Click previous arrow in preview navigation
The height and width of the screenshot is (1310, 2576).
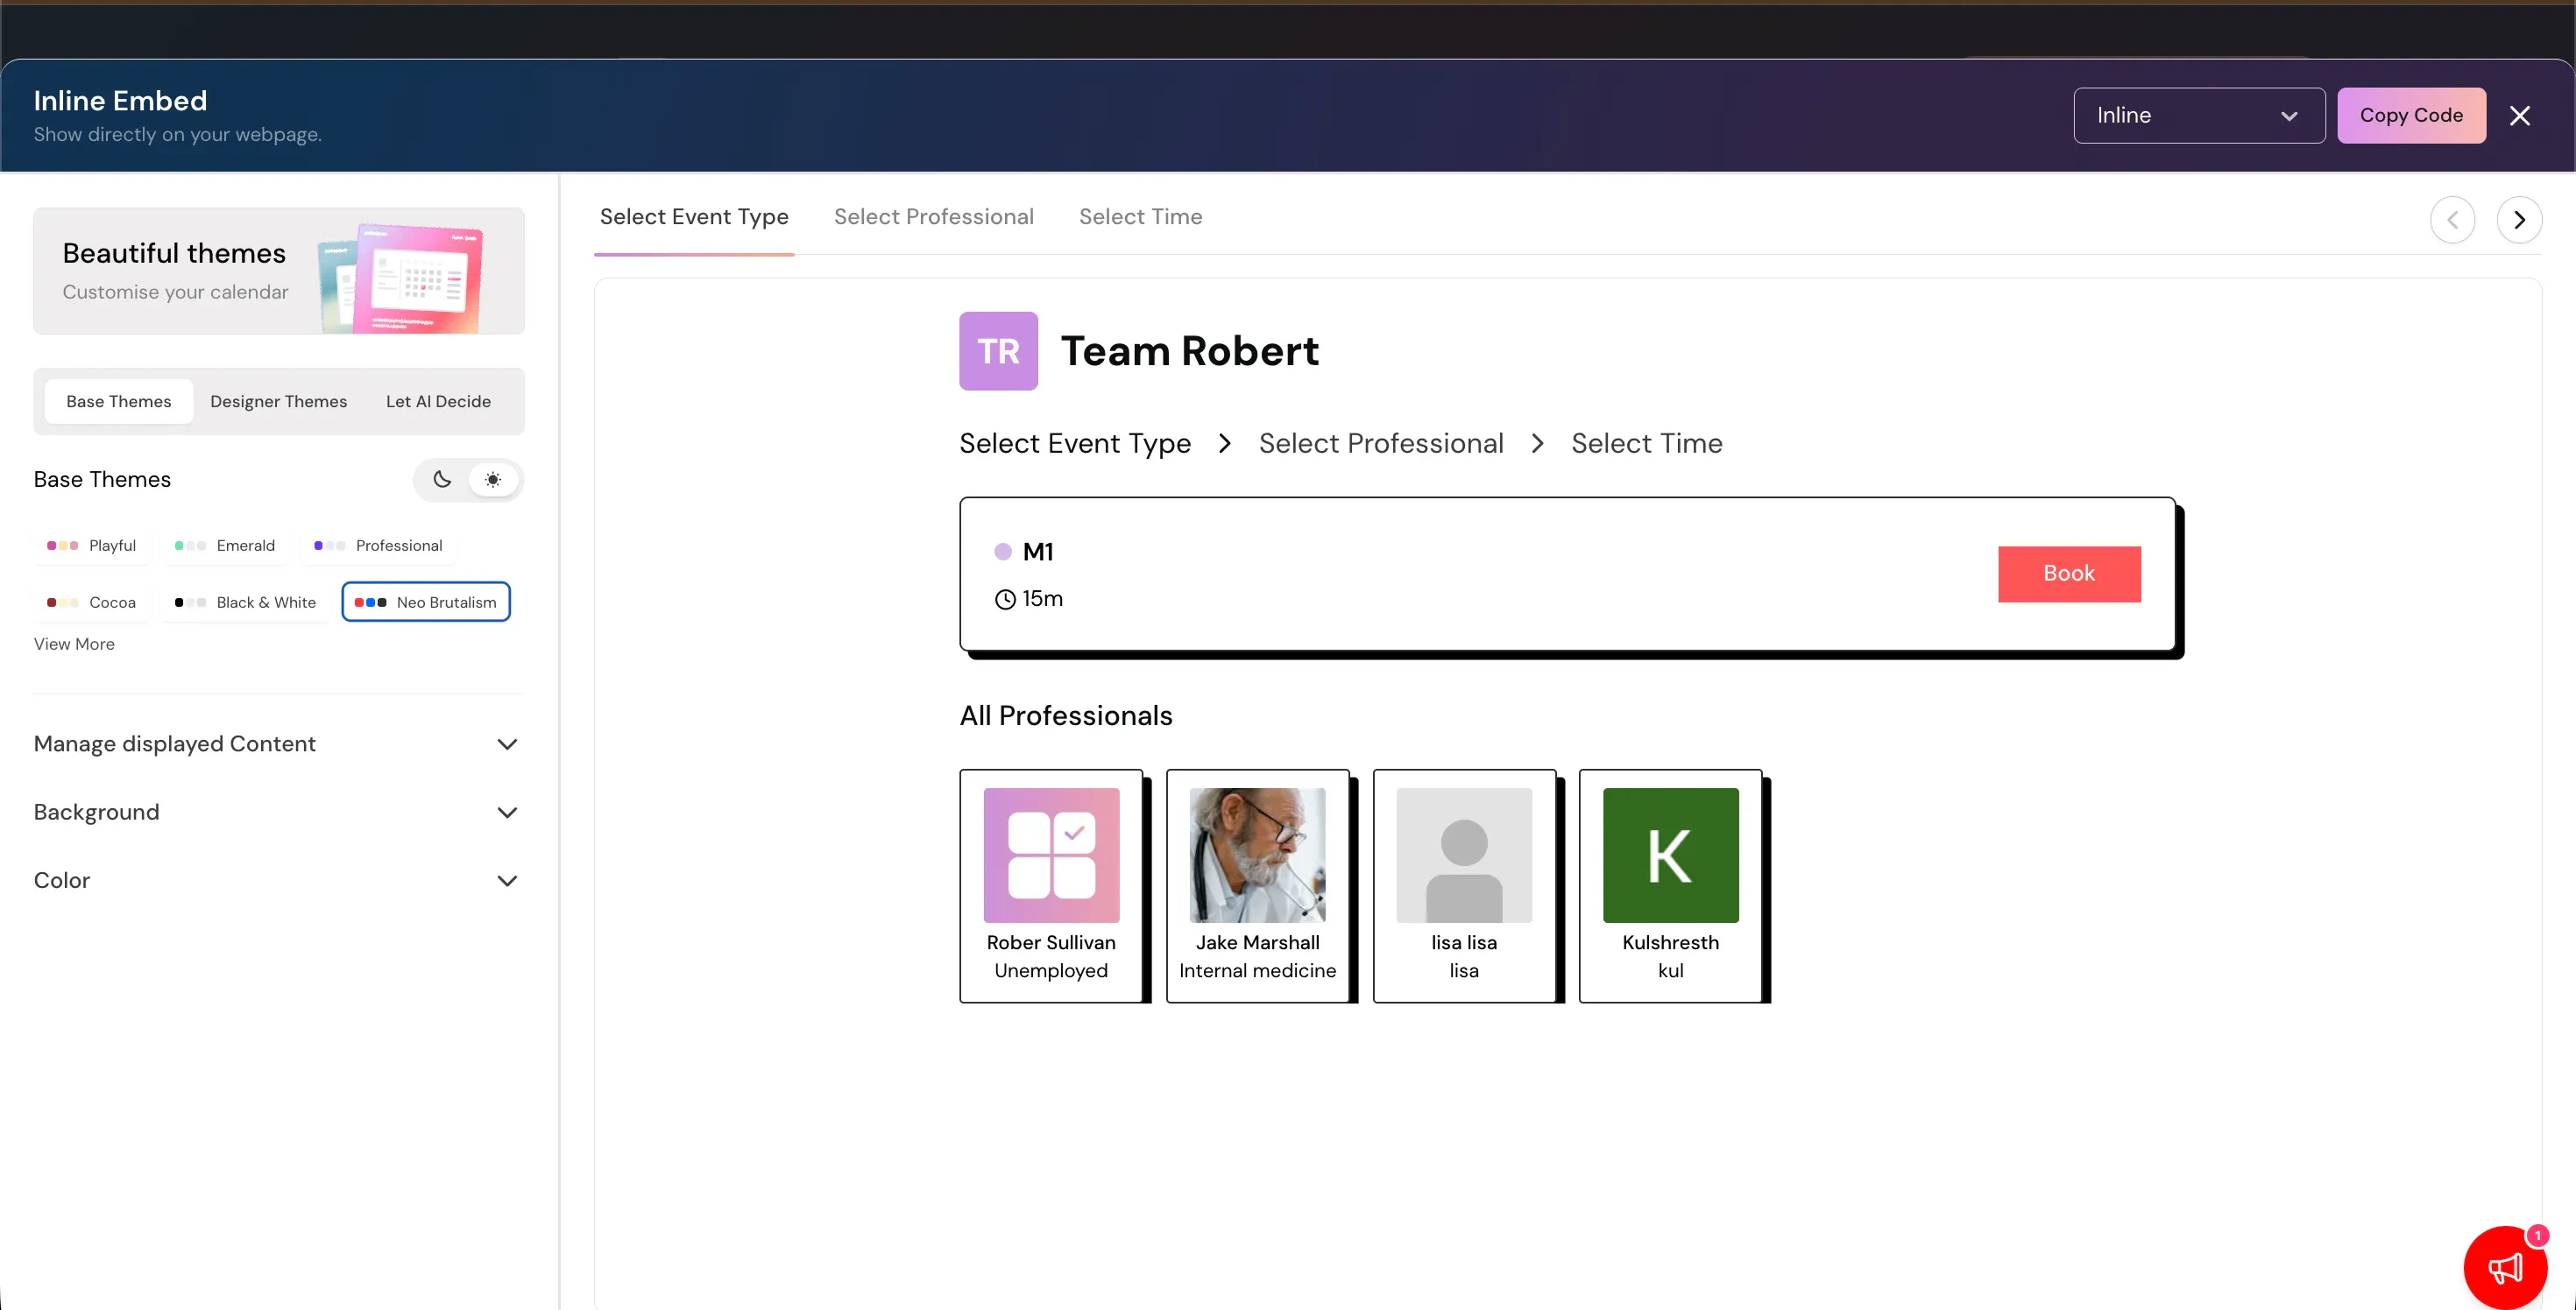click(x=2452, y=220)
